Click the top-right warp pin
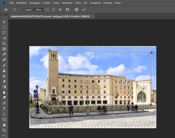Image resolution: width=175 pixels, height=138 pixels. [x=151, y=53]
